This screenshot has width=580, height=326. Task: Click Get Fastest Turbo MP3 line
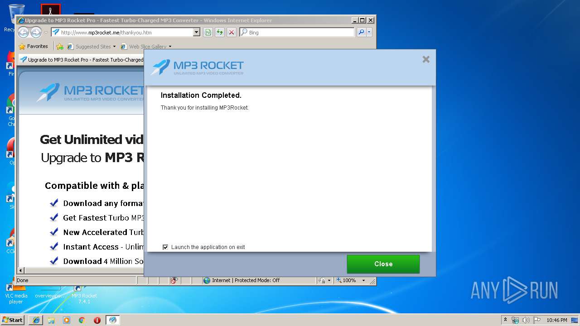[97, 218]
